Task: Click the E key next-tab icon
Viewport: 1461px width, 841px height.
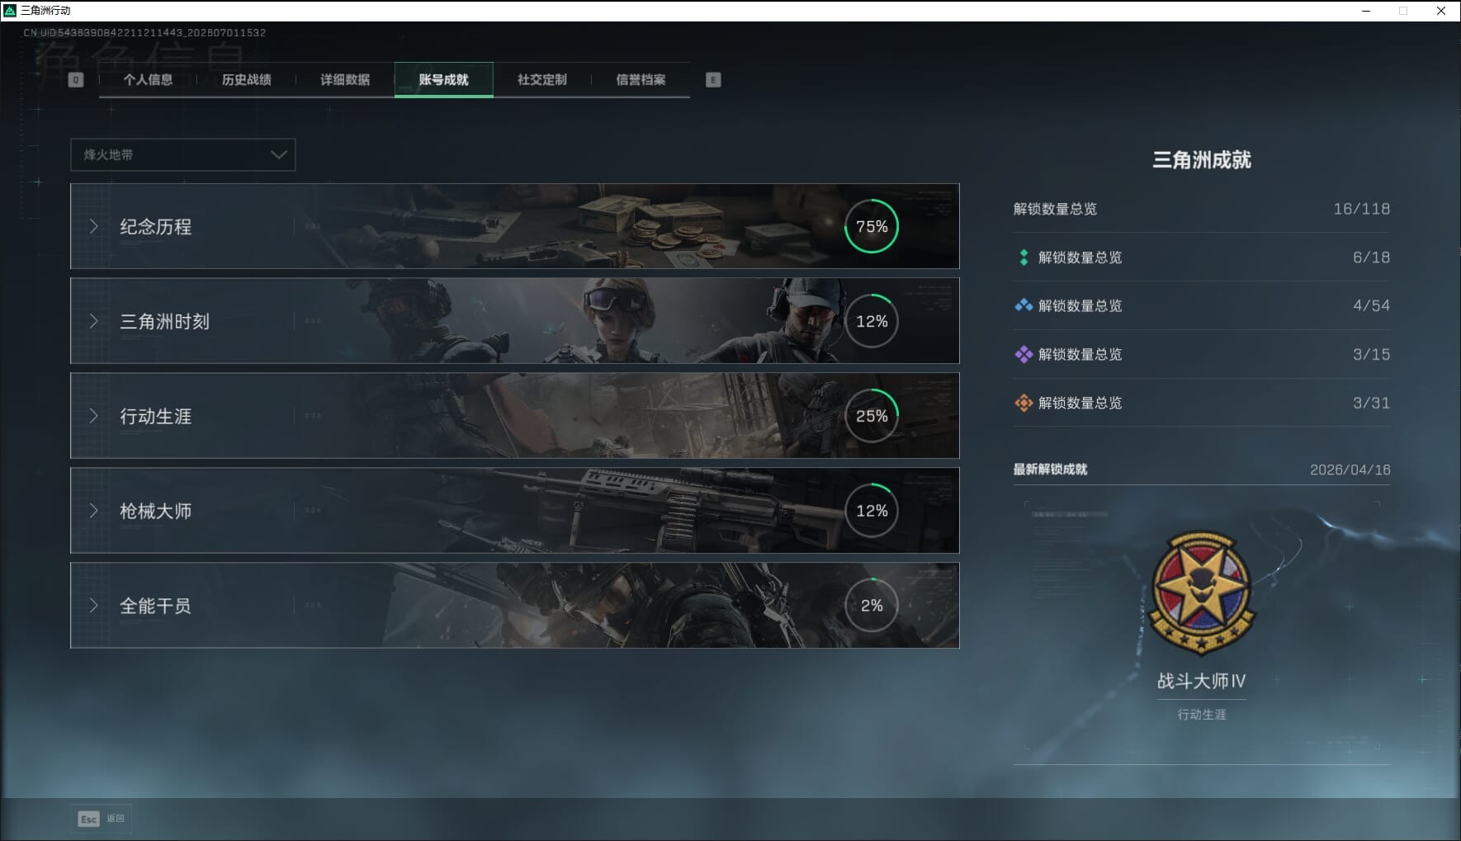Action: (x=713, y=80)
